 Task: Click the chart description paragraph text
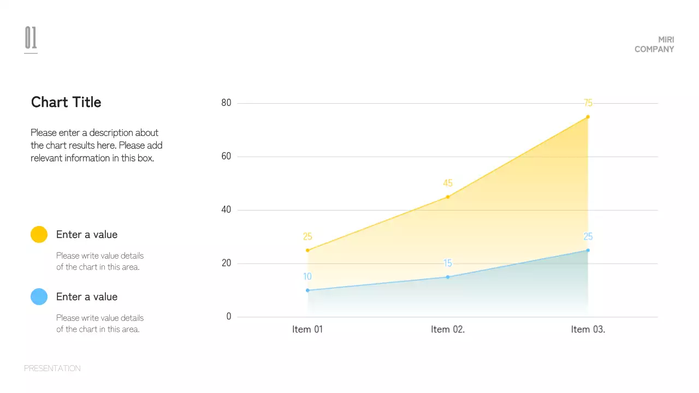tap(96, 145)
